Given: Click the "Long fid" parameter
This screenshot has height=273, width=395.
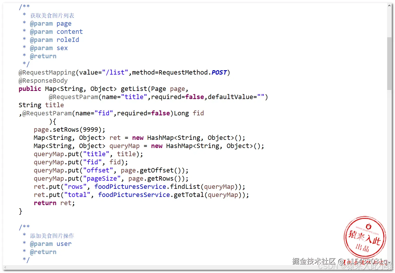Looking at the screenshot, I should 189,113.
